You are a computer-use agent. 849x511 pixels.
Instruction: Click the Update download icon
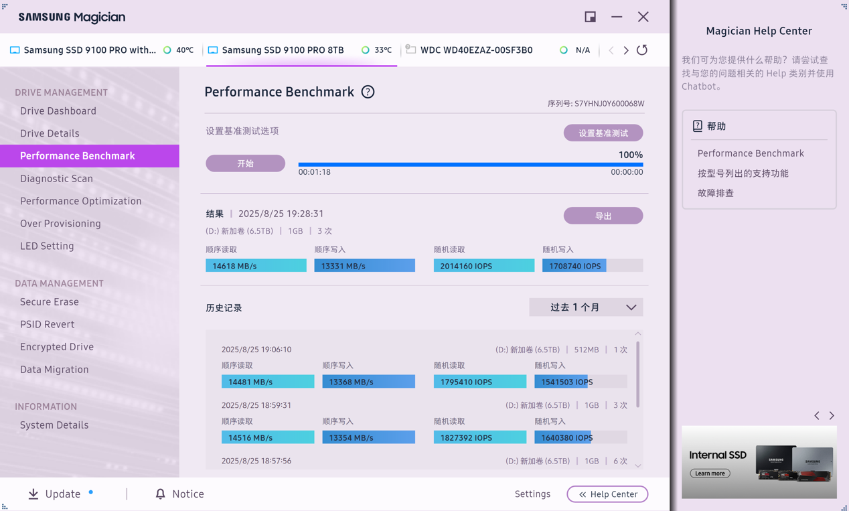[x=33, y=494]
